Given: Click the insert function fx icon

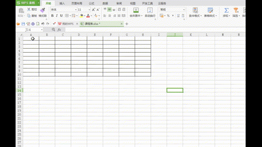Looking at the screenshot, I should coord(59,30).
